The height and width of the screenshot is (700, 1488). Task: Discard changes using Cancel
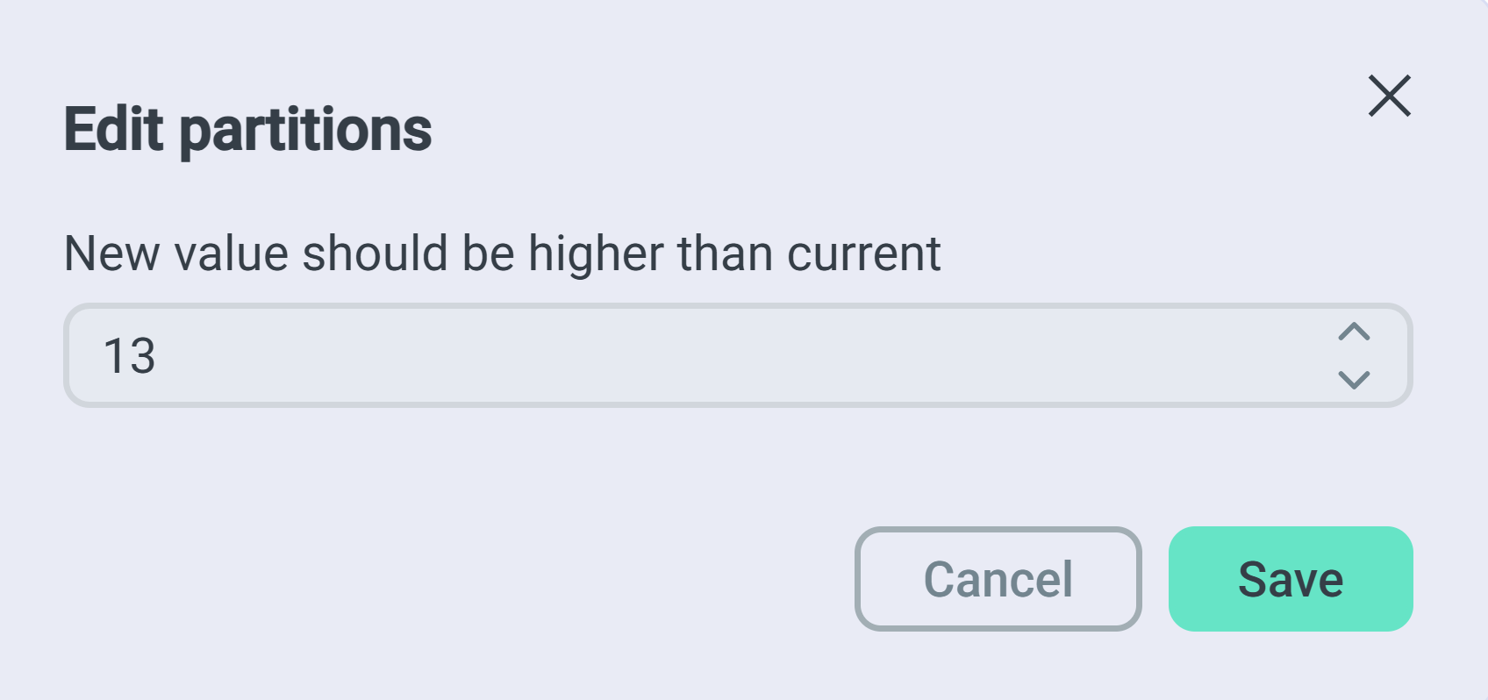pos(998,579)
